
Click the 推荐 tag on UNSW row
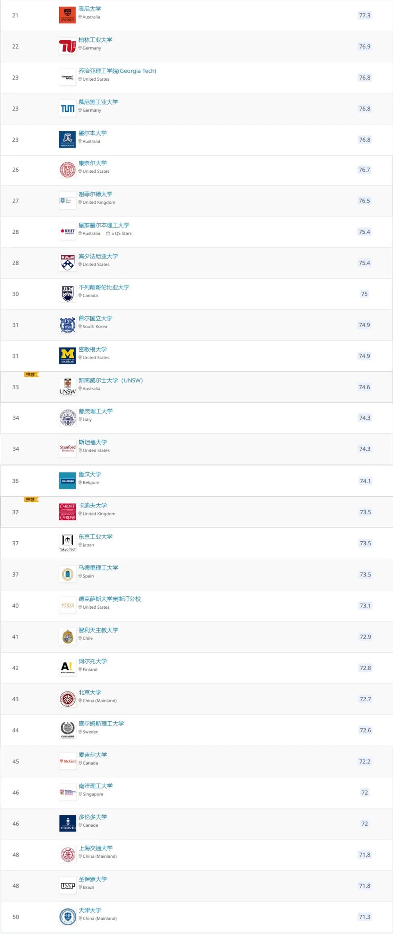31,374
